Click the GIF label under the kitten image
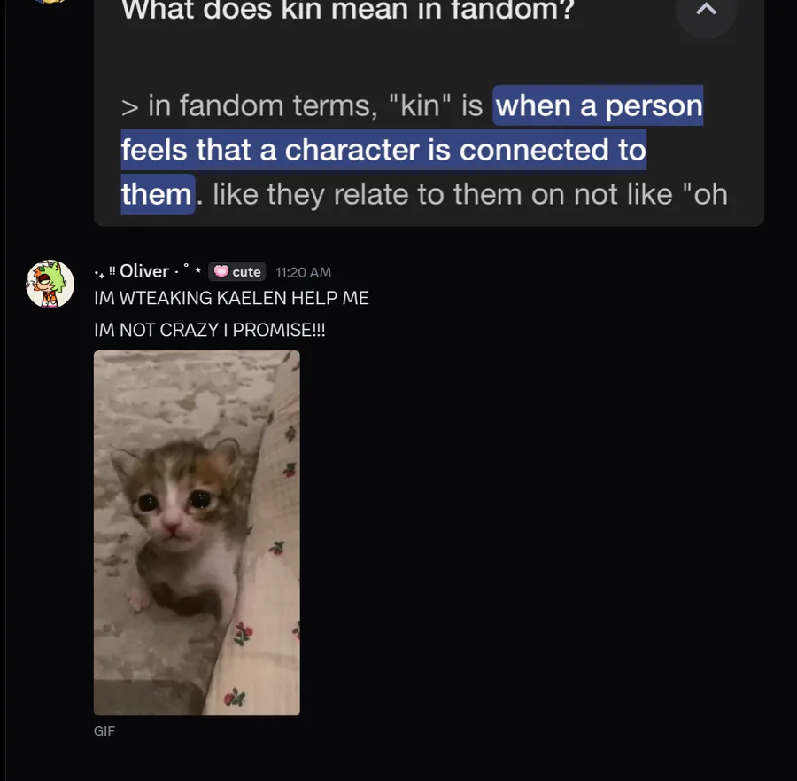The height and width of the screenshot is (781, 797). (104, 731)
